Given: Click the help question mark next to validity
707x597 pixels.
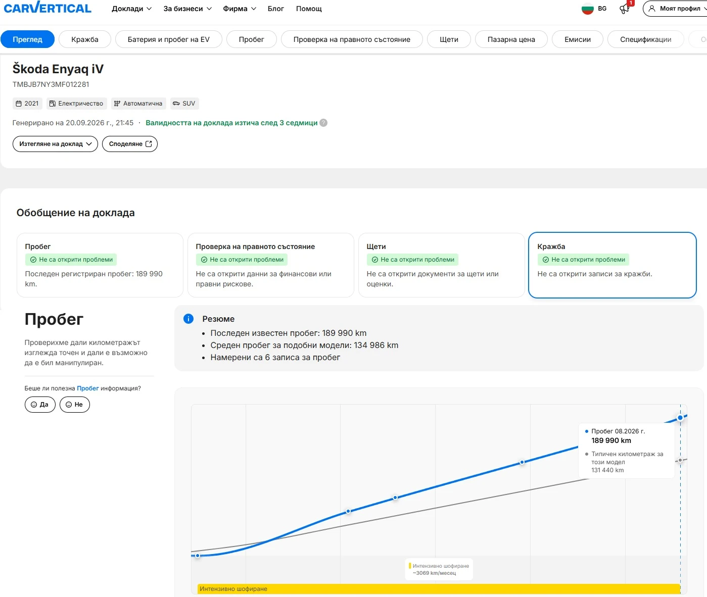Looking at the screenshot, I should 323,123.
